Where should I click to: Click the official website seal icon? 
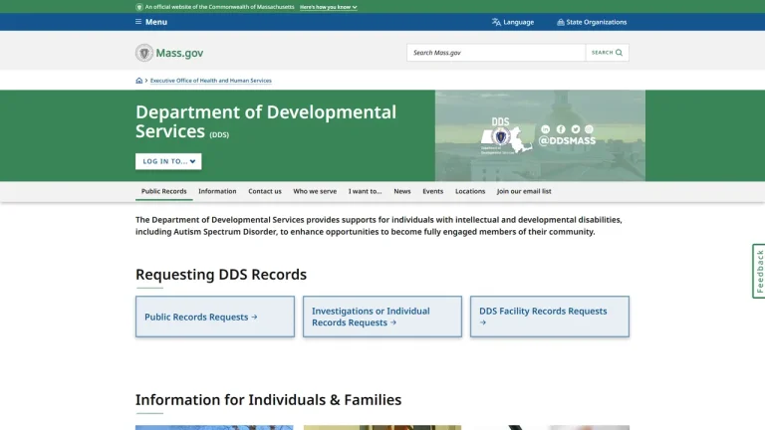(x=139, y=7)
